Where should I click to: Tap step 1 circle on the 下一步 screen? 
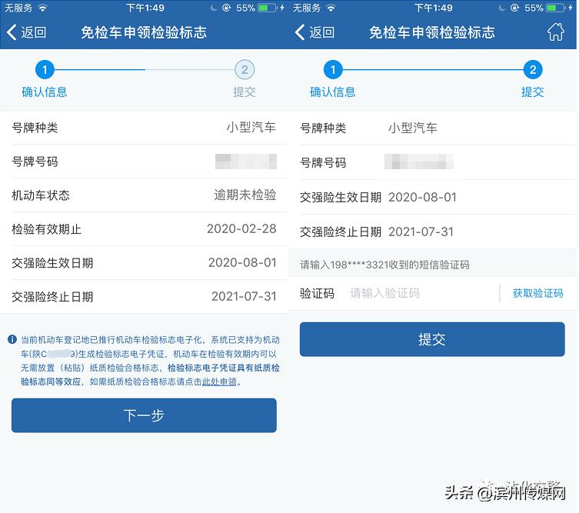45,70
